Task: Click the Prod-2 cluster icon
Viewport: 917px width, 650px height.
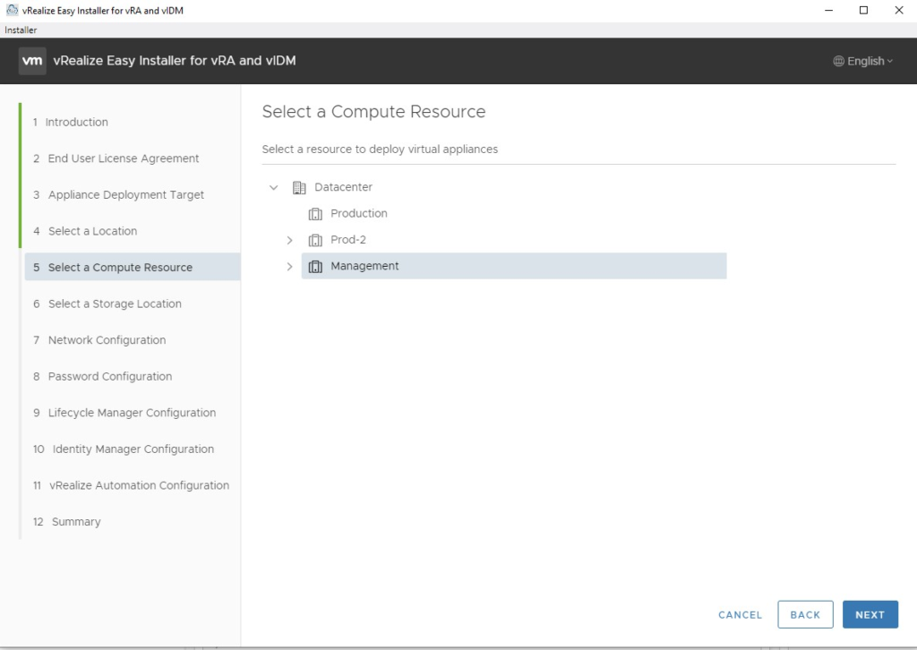Action: tap(315, 240)
